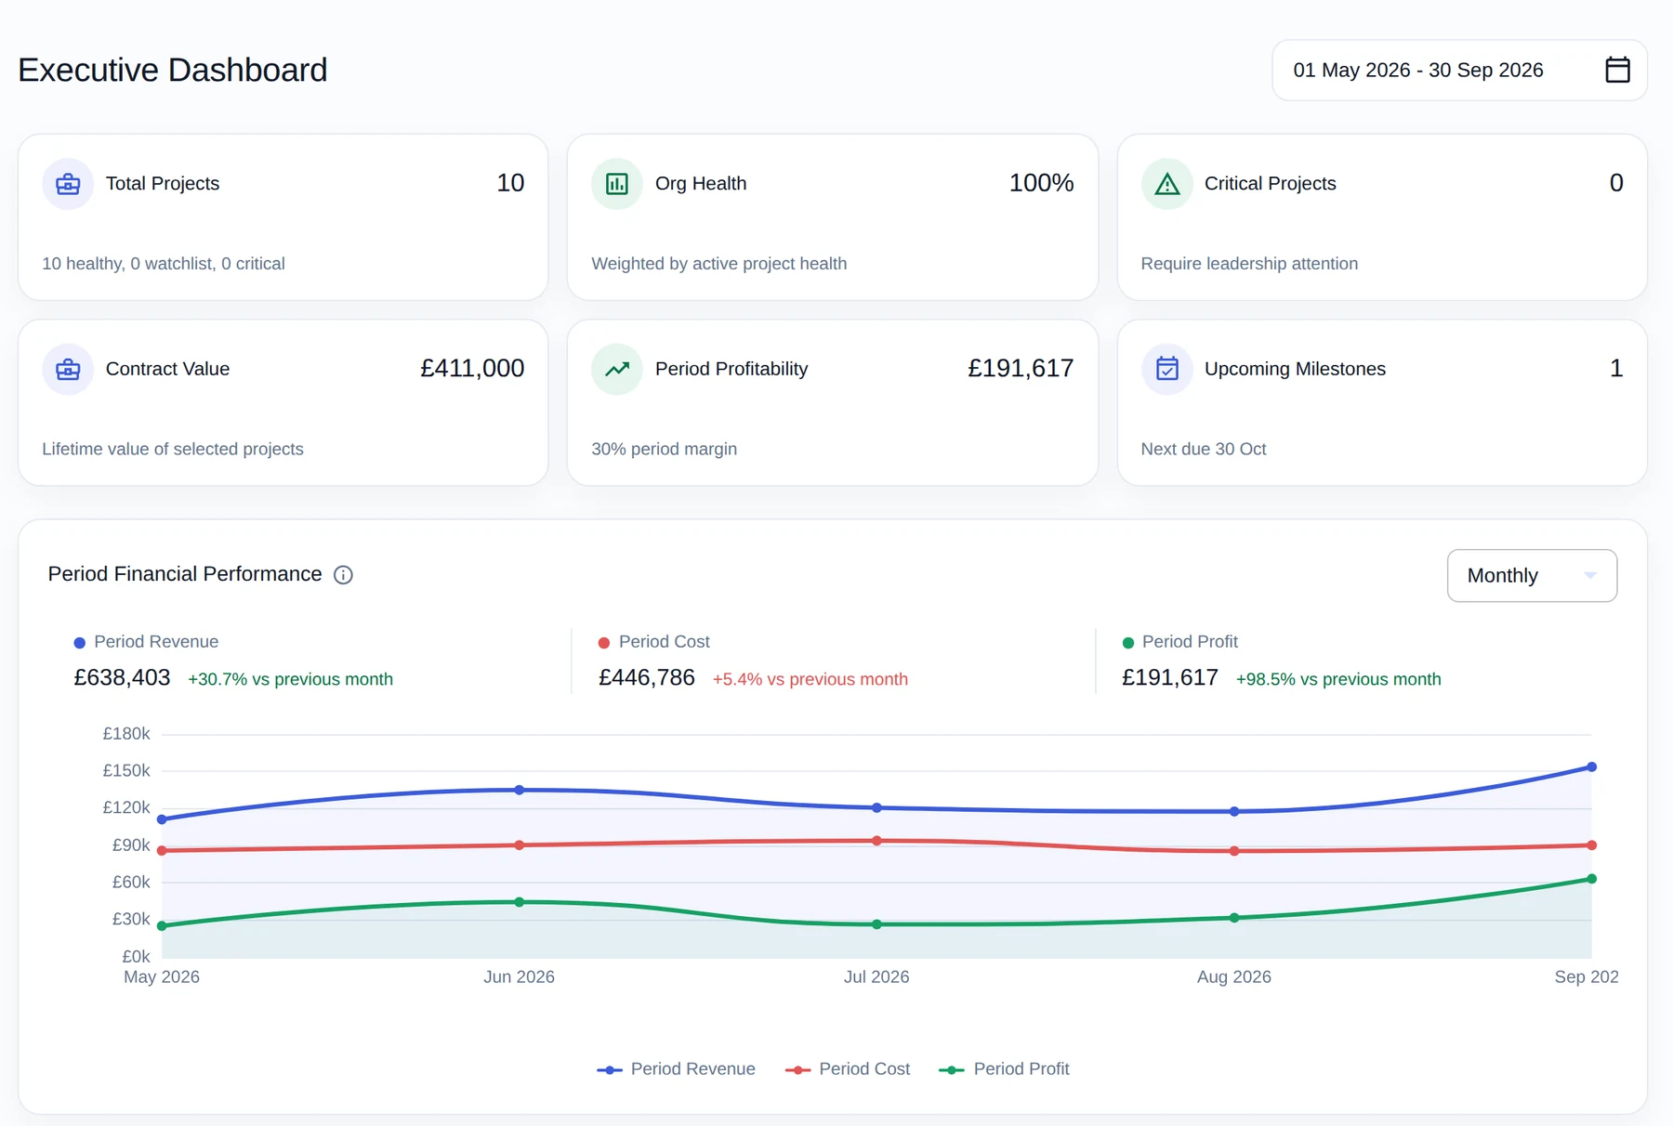This screenshot has width=1673, height=1126.
Task: Click the Upcoming Milestones card title
Action: [1295, 370]
